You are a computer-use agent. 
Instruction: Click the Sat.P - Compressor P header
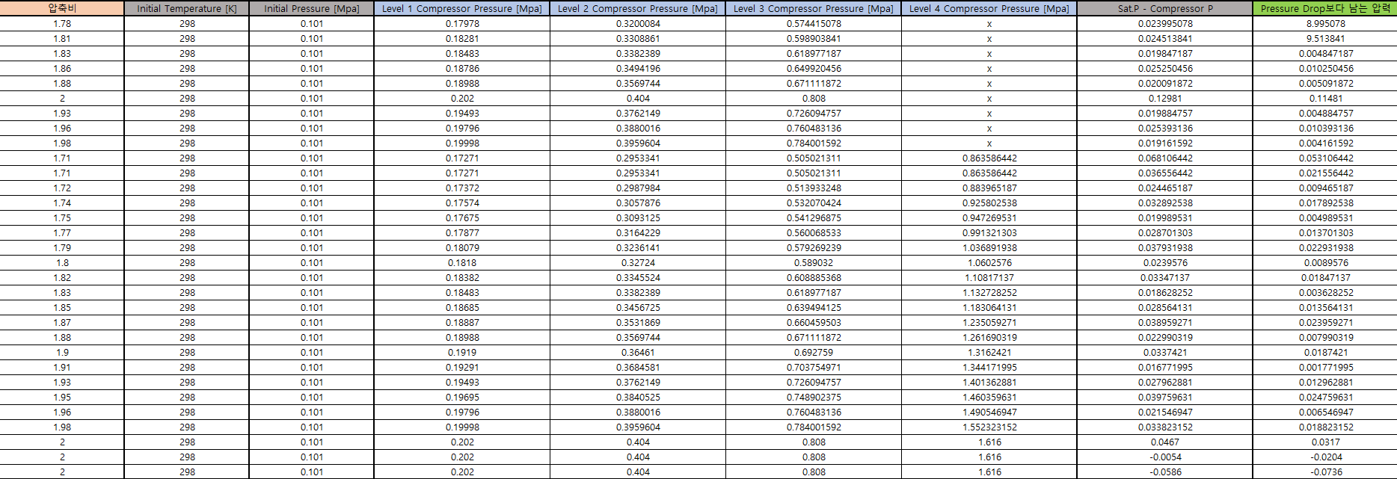tap(1165, 8)
